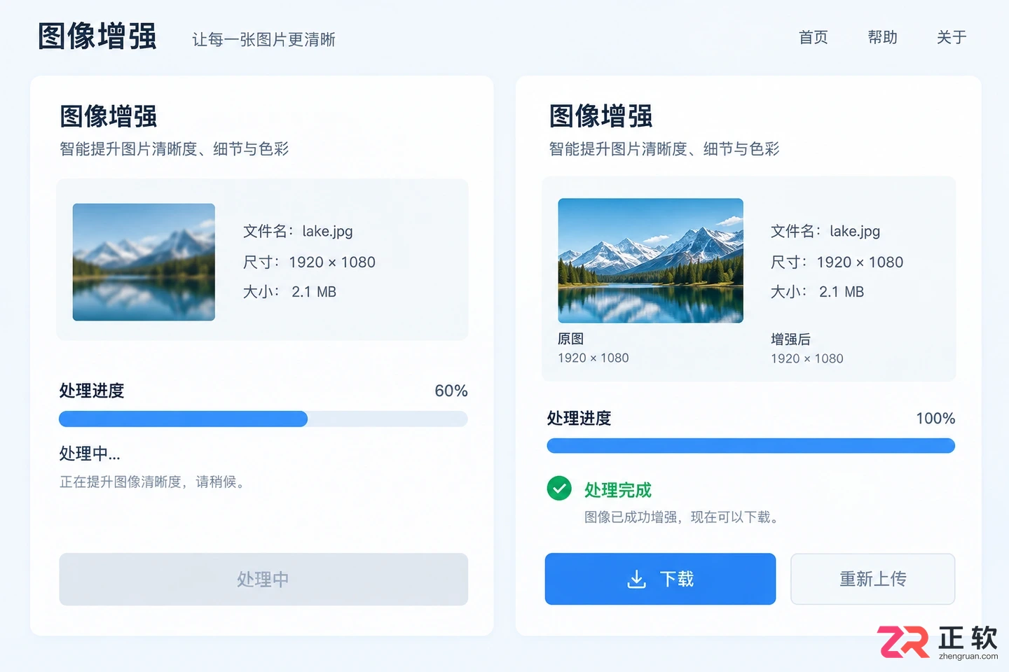This screenshot has width=1009, height=672.
Task: Click 尺寸: 1920 × 1080 in left card
Action: click(309, 262)
